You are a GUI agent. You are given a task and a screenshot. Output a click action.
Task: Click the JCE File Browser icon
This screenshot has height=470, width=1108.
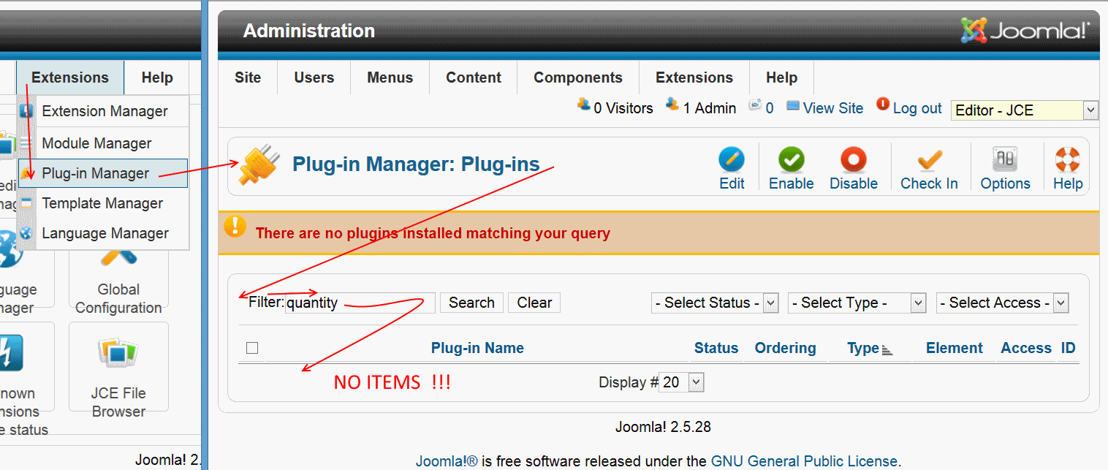point(118,354)
